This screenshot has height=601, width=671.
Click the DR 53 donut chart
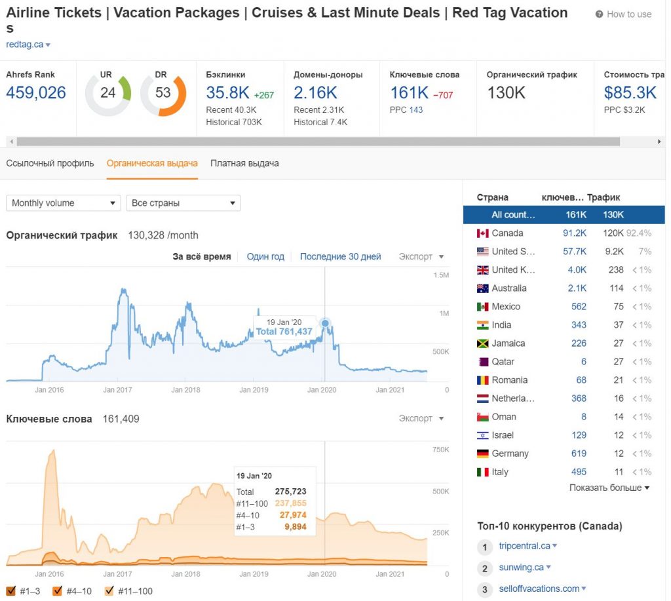point(163,93)
